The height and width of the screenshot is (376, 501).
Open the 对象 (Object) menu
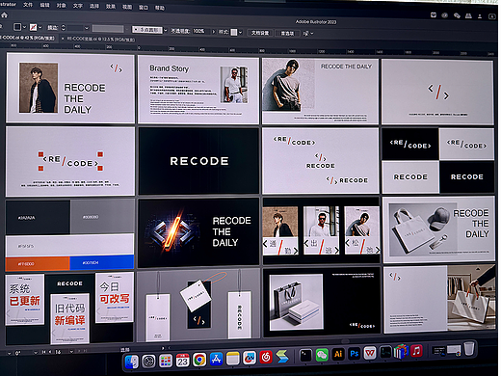pos(62,6)
